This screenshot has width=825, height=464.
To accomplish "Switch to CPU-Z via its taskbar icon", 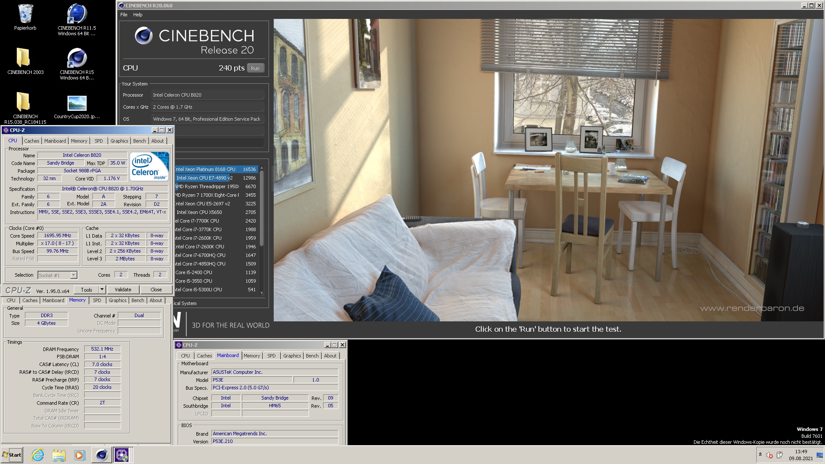I will [x=122, y=455].
